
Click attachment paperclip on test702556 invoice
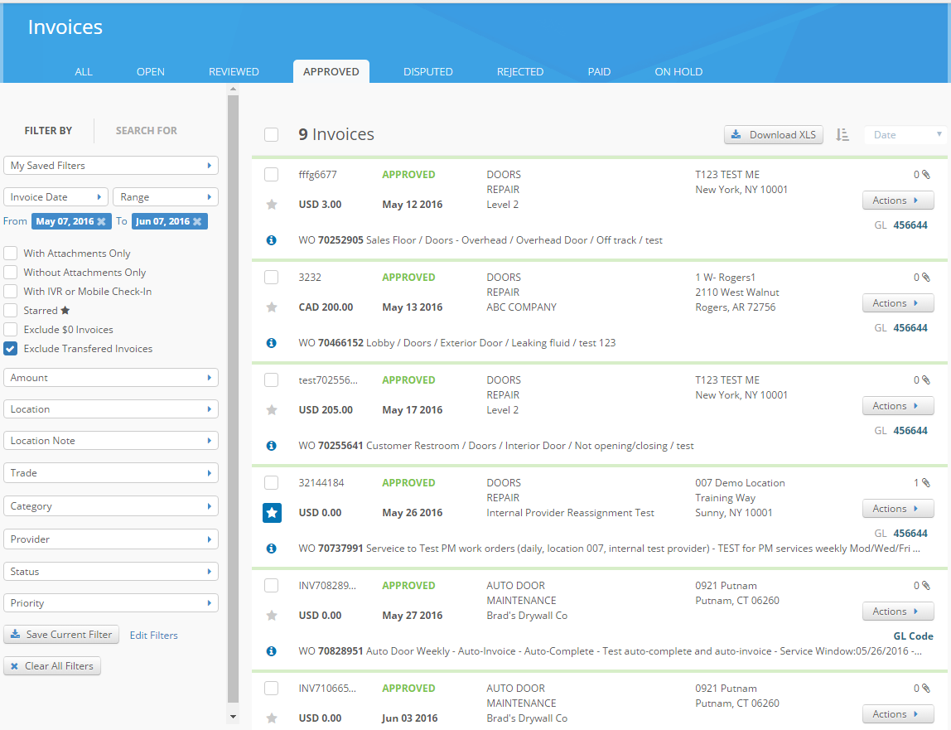click(925, 380)
